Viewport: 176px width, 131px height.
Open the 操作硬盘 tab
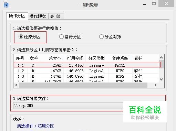click(x=38, y=17)
